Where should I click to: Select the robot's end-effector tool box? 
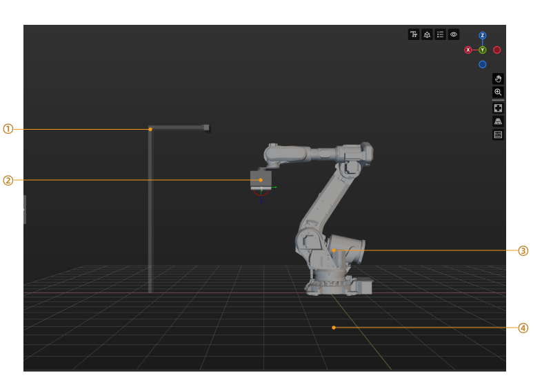click(260, 179)
